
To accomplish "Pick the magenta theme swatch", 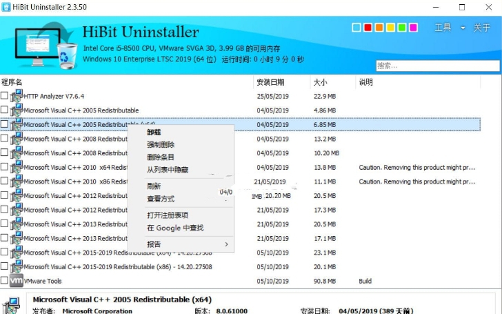I will pos(413,28).
